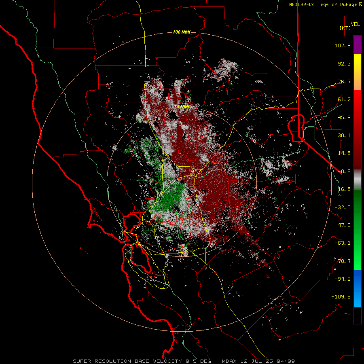Click the 14.5 velocity scale value
The width and height of the screenshot is (364, 364).
pos(344,153)
